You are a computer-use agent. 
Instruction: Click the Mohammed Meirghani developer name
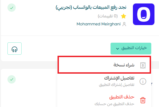coord(99,24)
